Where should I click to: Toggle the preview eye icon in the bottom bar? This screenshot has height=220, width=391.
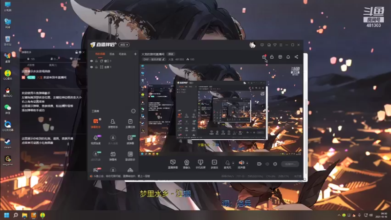[x=267, y=164]
